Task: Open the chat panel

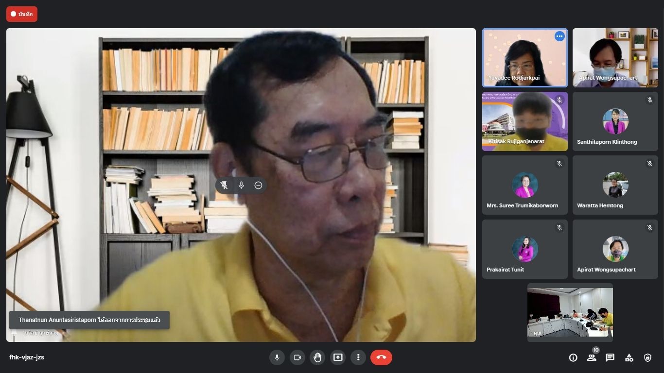Action: (610, 357)
